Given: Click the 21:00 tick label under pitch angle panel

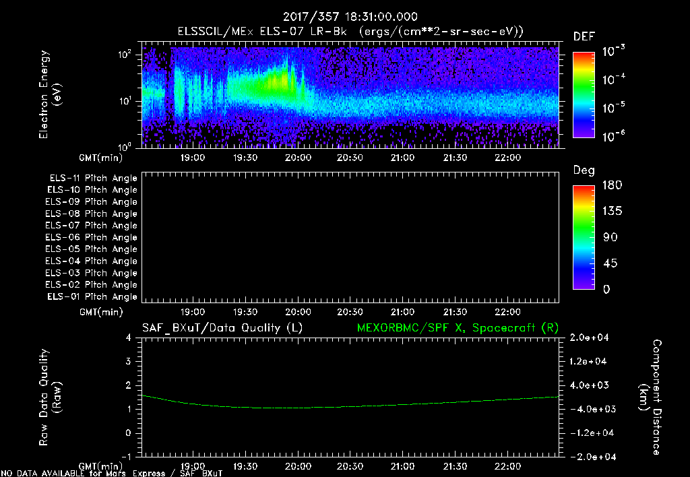Looking at the screenshot, I should point(403,313).
